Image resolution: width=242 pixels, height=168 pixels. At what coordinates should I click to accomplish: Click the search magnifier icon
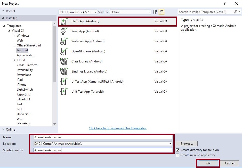tap(236, 12)
